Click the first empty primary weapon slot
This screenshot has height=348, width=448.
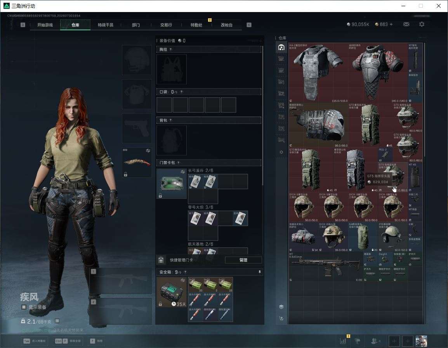[x=121, y=281]
